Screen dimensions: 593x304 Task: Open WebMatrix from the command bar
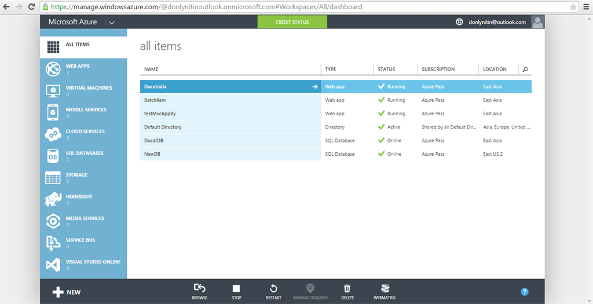[x=385, y=292]
